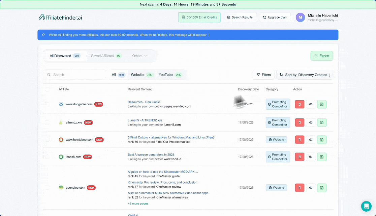The height and width of the screenshot is (216, 376).
Task: Delete the www.howtoboo.com affiliate
Action: 300,140
